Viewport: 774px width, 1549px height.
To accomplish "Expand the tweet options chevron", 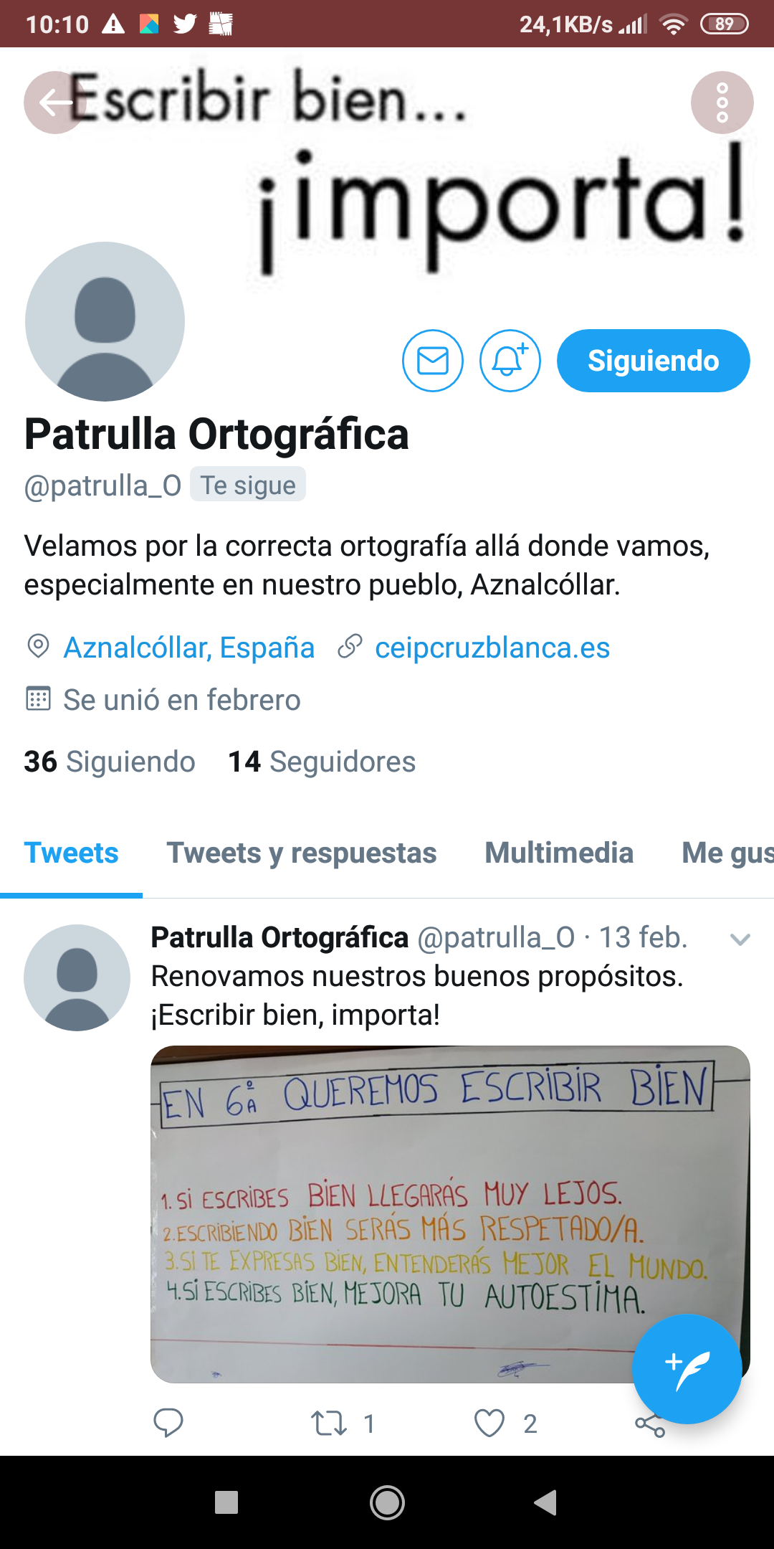I will coord(740,939).
